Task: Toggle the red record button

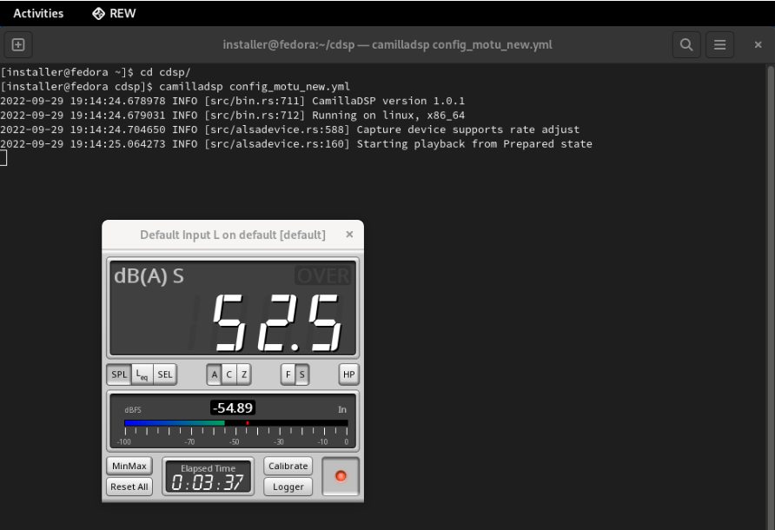Action: [x=341, y=476]
